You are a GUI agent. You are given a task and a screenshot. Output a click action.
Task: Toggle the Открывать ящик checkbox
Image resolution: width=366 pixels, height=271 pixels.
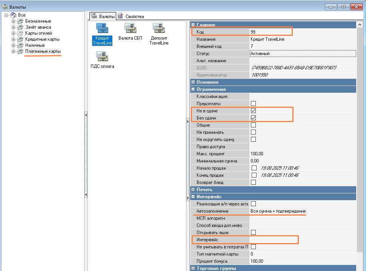[x=254, y=233]
